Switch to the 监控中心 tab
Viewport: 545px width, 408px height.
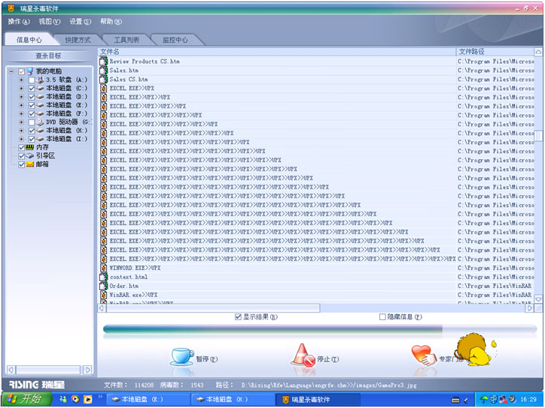point(175,40)
